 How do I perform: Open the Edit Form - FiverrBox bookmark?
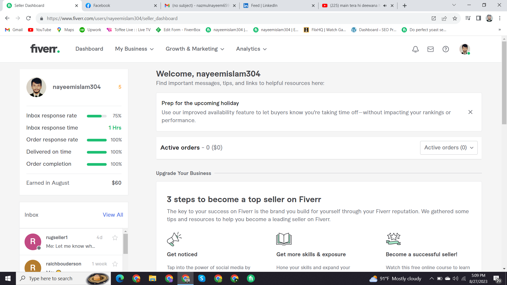coord(178,30)
